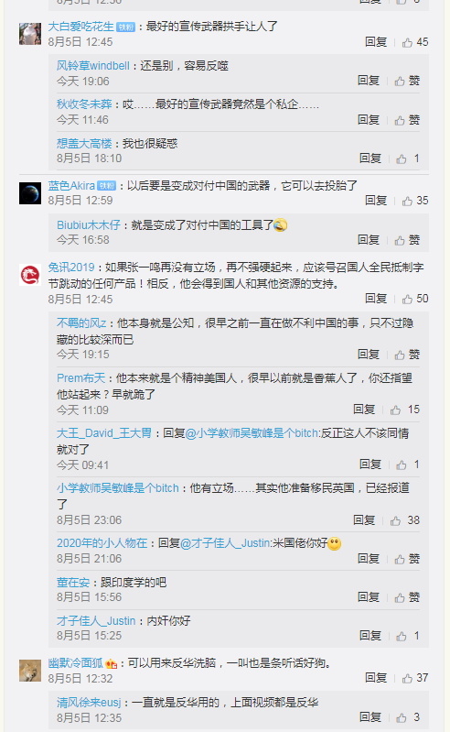This screenshot has height=732, width=450.
Task: Like 兔讯2019's comment showing 50 likes
Action: click(407, 299)
